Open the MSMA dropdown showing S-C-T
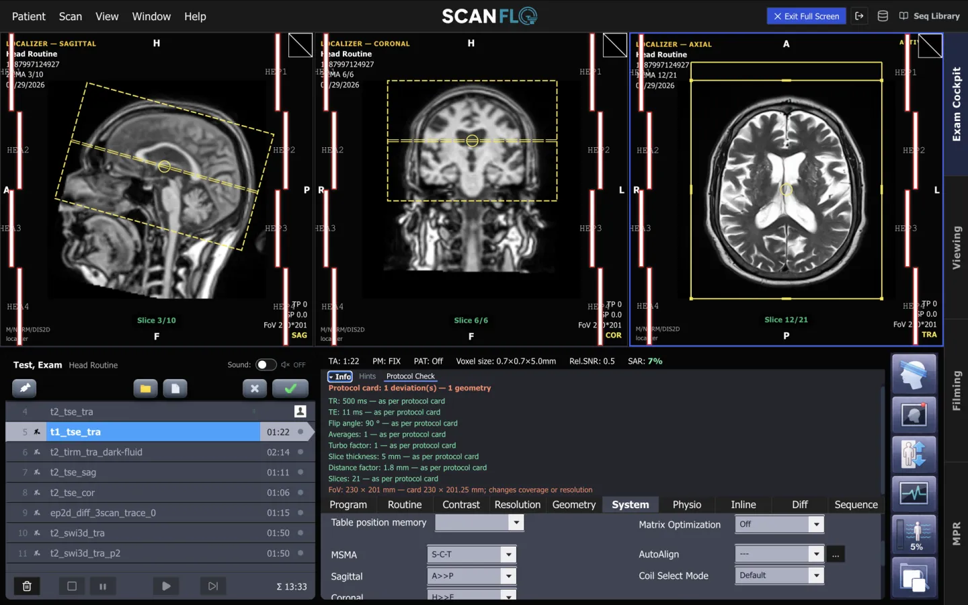 coord(472,555)
